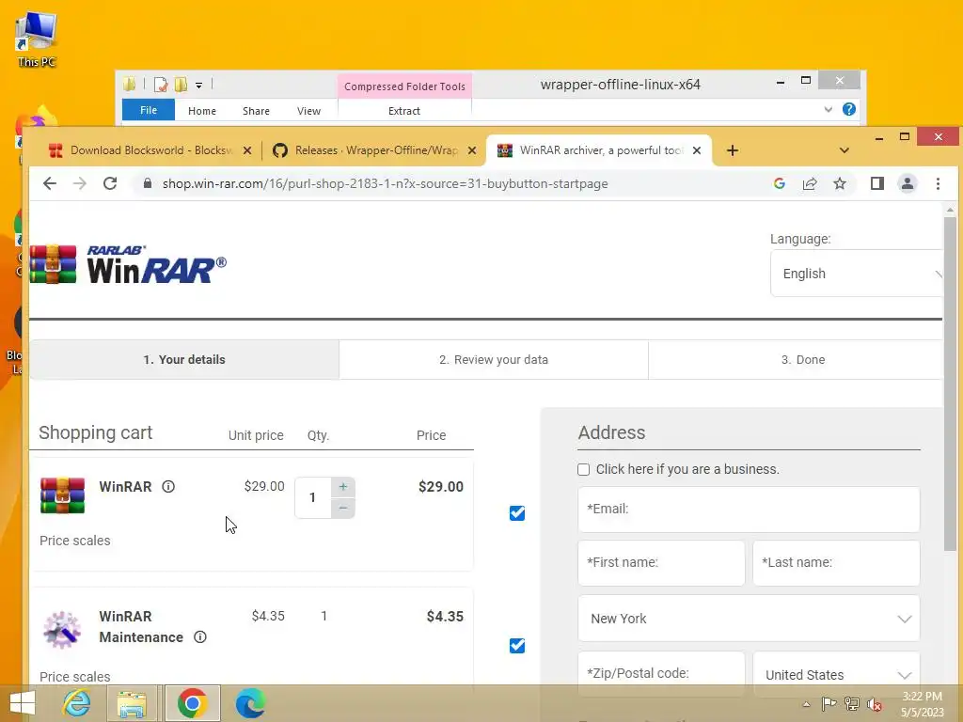Decrease WinRAR quantity with minus button

tap(343, 508)
